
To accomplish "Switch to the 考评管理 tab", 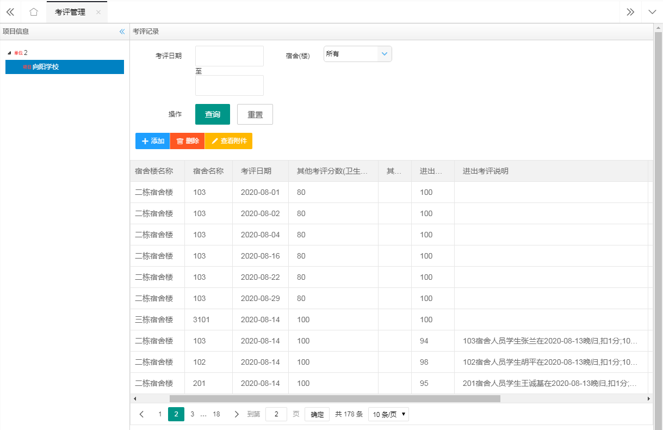I will tap(70, 12).
